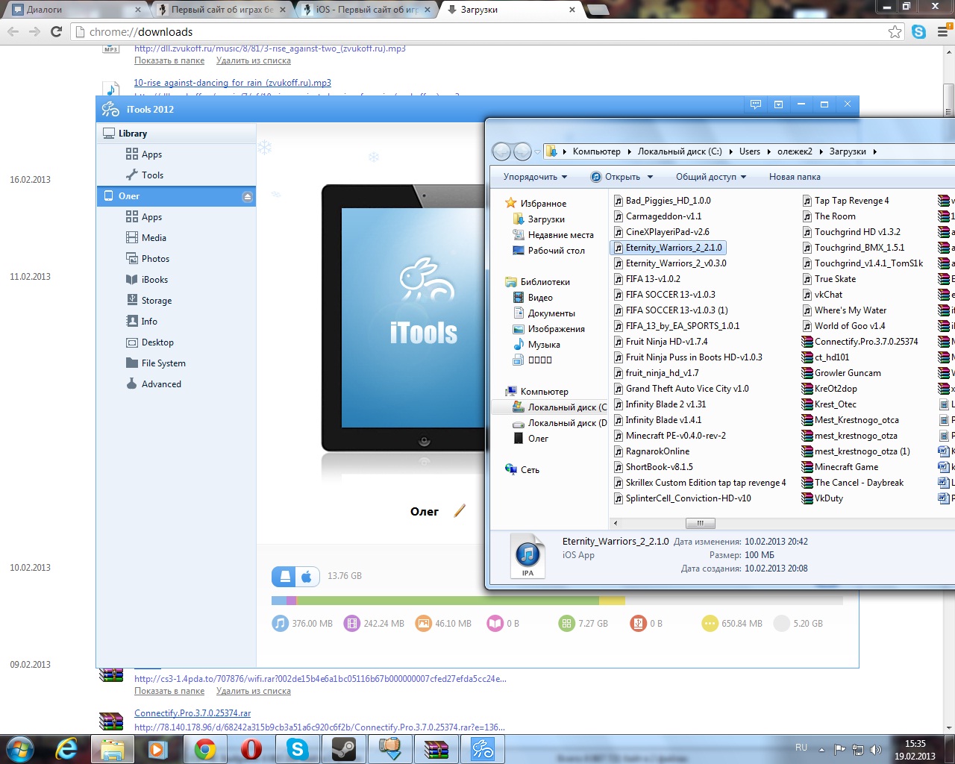Expand the arrow next to Открыть
Screen dimensions: 955x764
[x=651, y=177]
